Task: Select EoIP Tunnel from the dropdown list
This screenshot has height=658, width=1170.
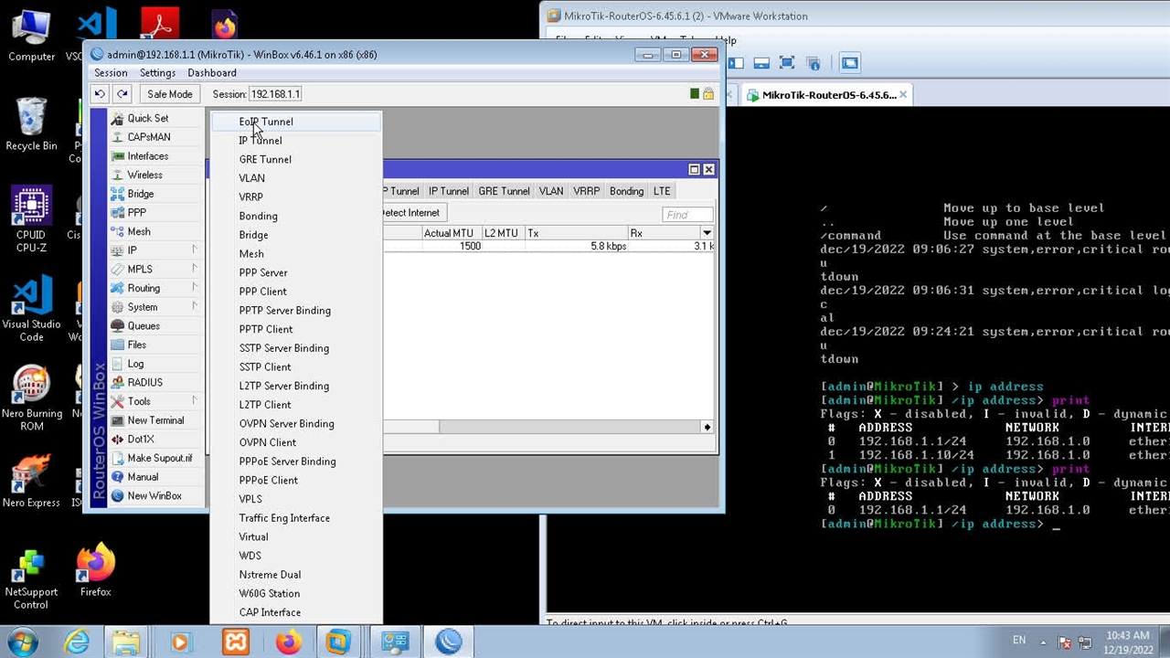Action: coord(266,122)
